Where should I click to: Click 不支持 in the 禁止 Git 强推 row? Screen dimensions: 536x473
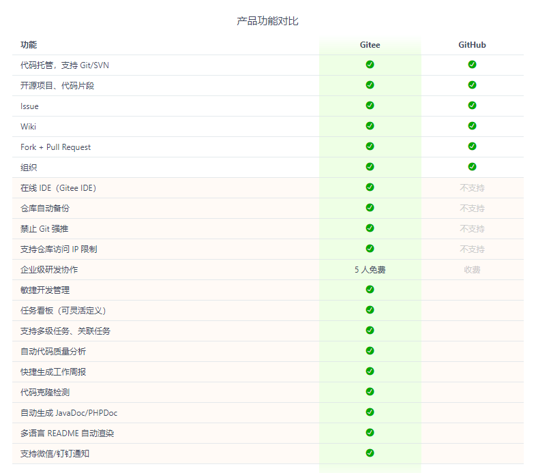[472, 228]
